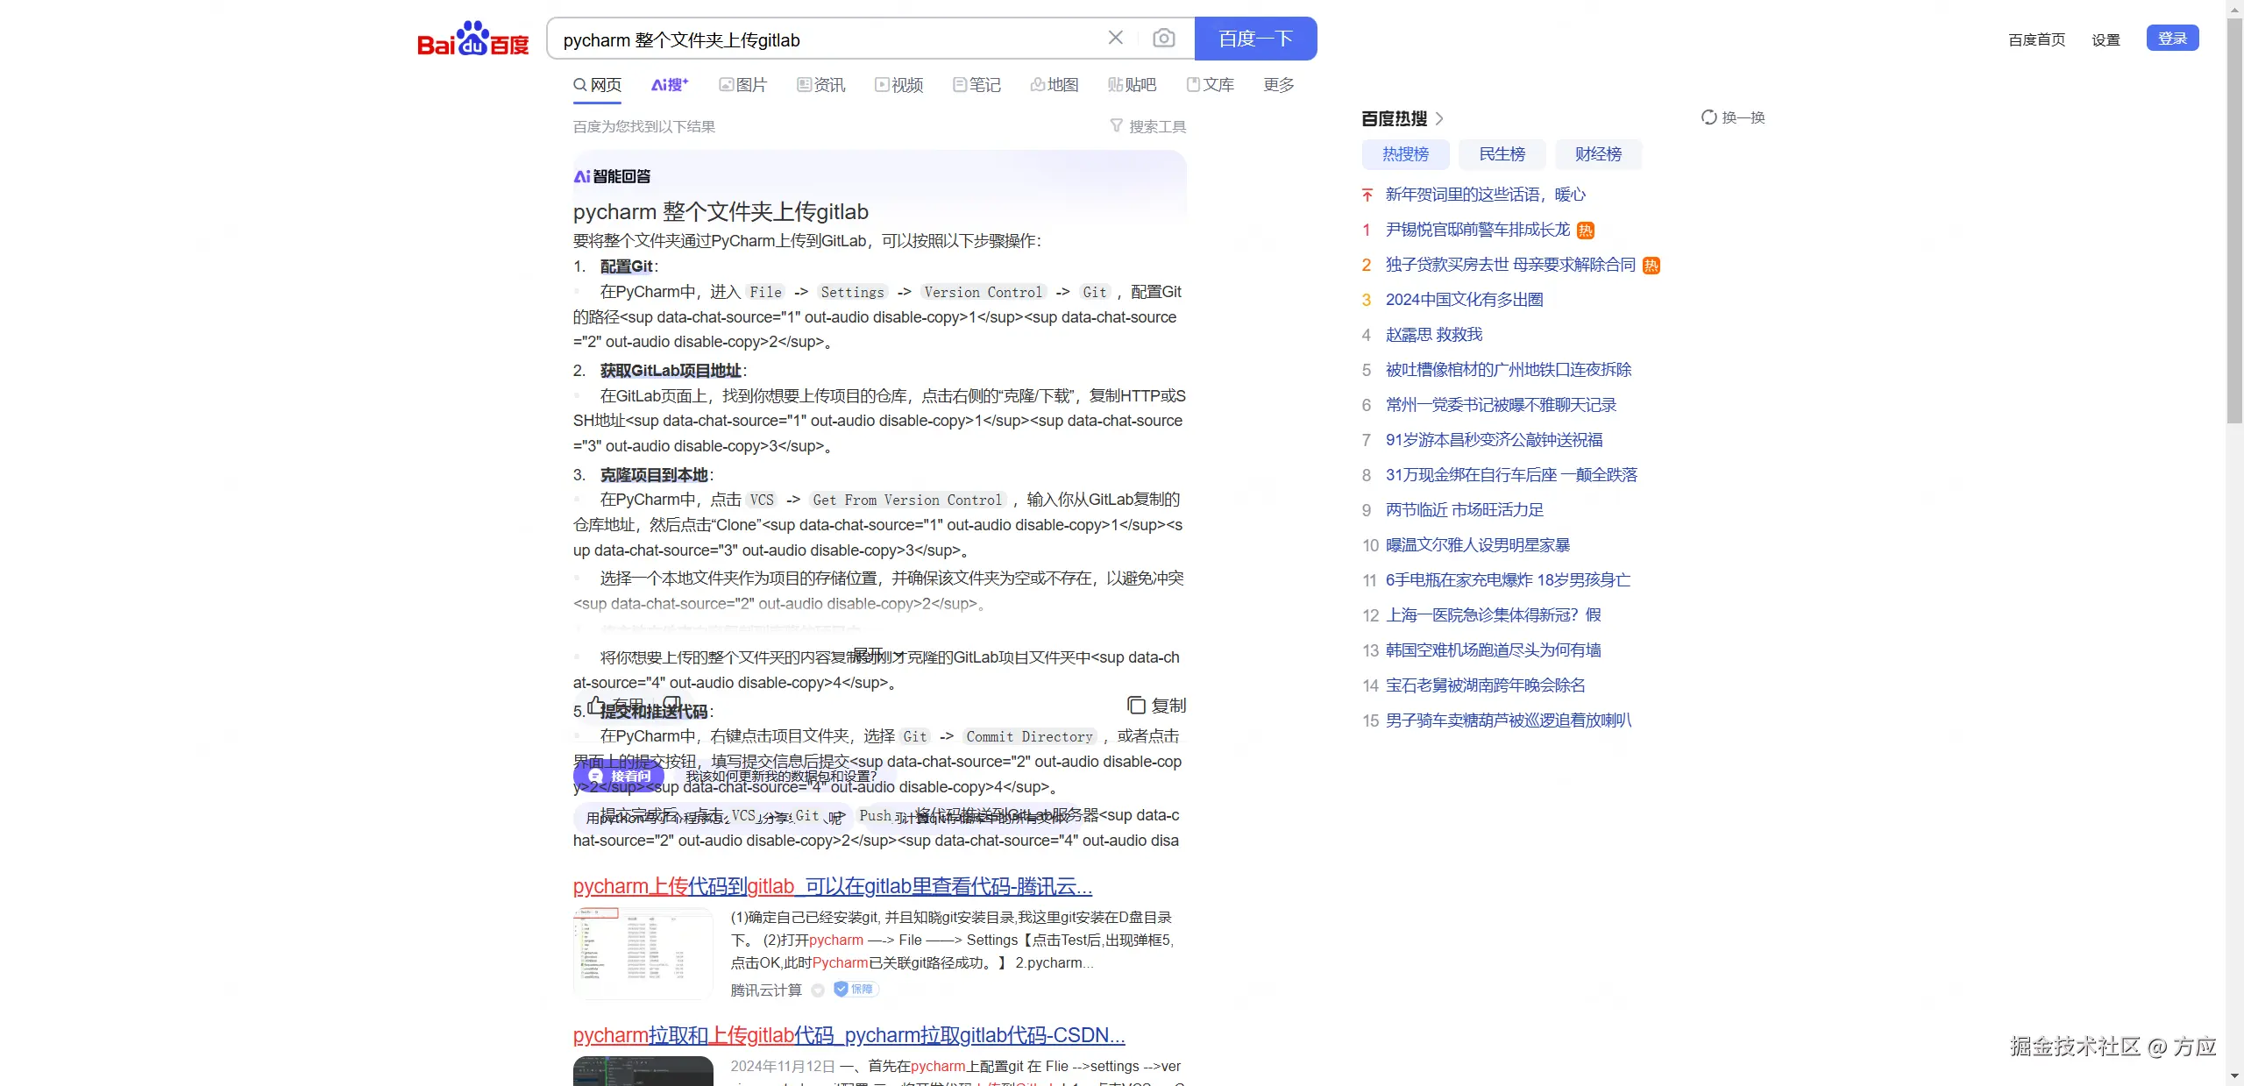Refresh hot searches with 换一换 icon
This screenshot has height=1086, width=2244.
[x=1710, y=116]
